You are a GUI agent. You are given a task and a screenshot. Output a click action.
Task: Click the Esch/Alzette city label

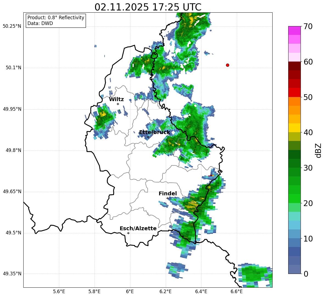(138, 228)
